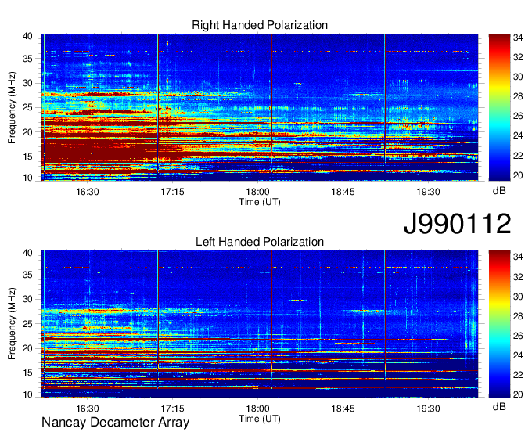This screenshot has width=532, height=432.
Task: Click the 10 MHz tick of Left Handed plot
Action: (x=28, y=394)
